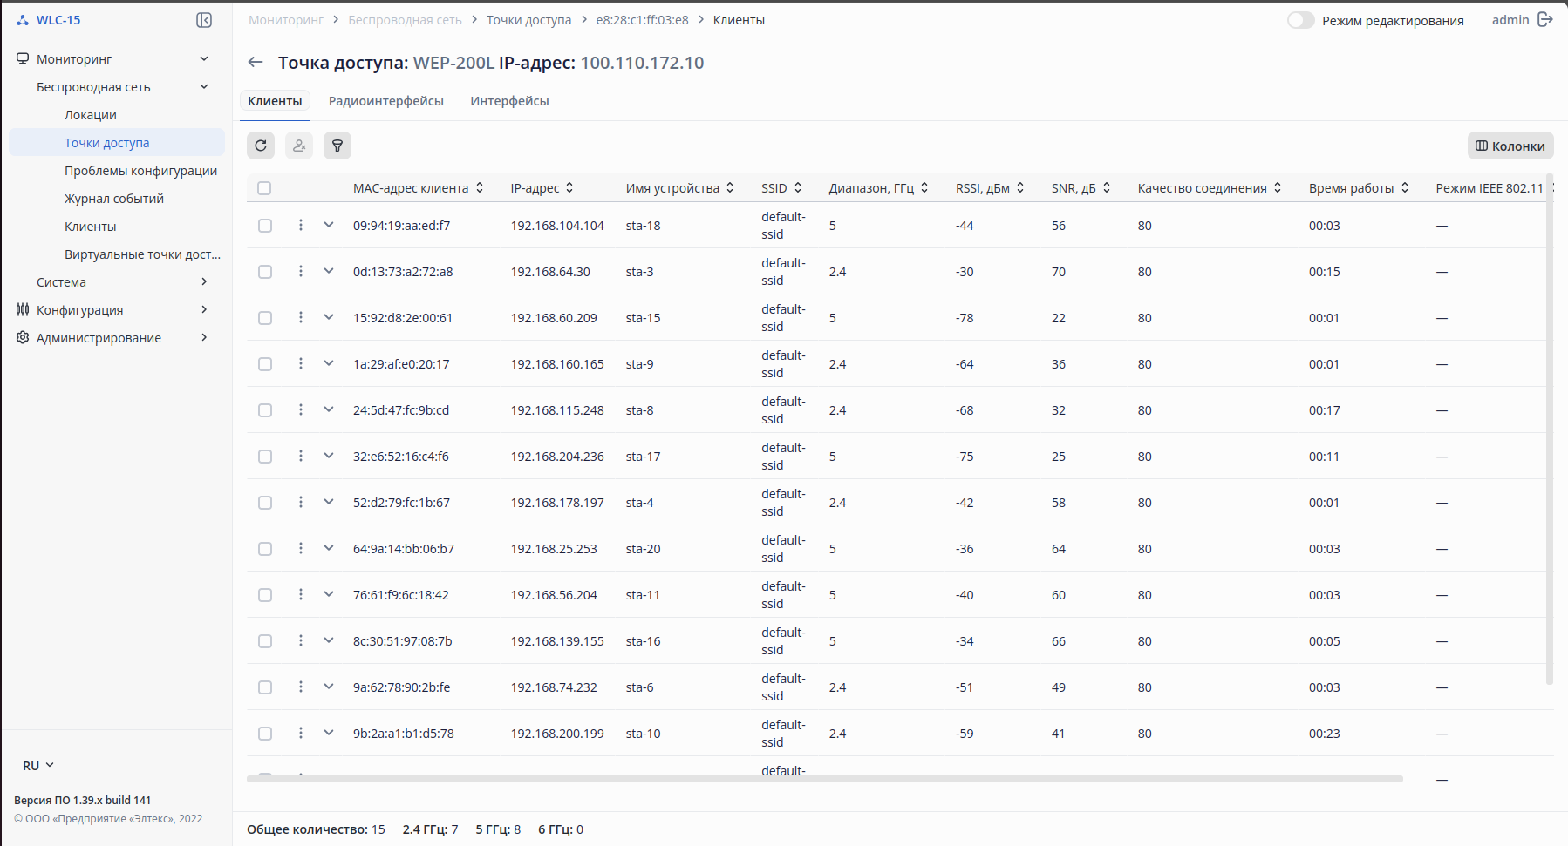The width and height of the screenshot is (1568, 846).
Task: Open row menu for 09:94:19:aa:ed:f7
Action: (301, 225)
